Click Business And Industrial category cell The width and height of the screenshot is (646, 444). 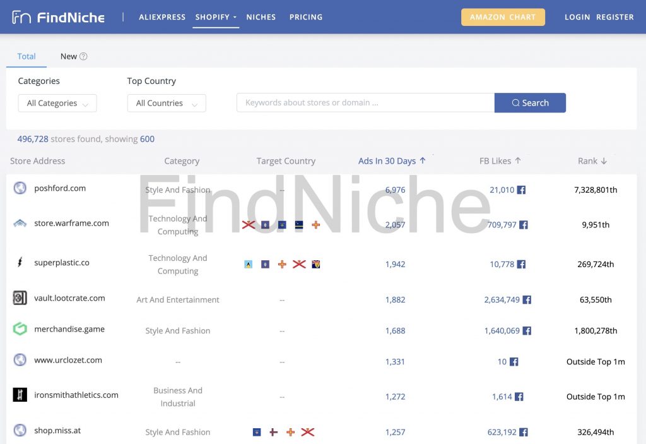[177, 397]
